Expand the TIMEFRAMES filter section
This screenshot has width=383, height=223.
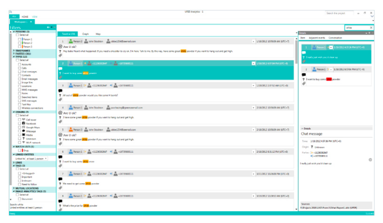coord(11,50)
